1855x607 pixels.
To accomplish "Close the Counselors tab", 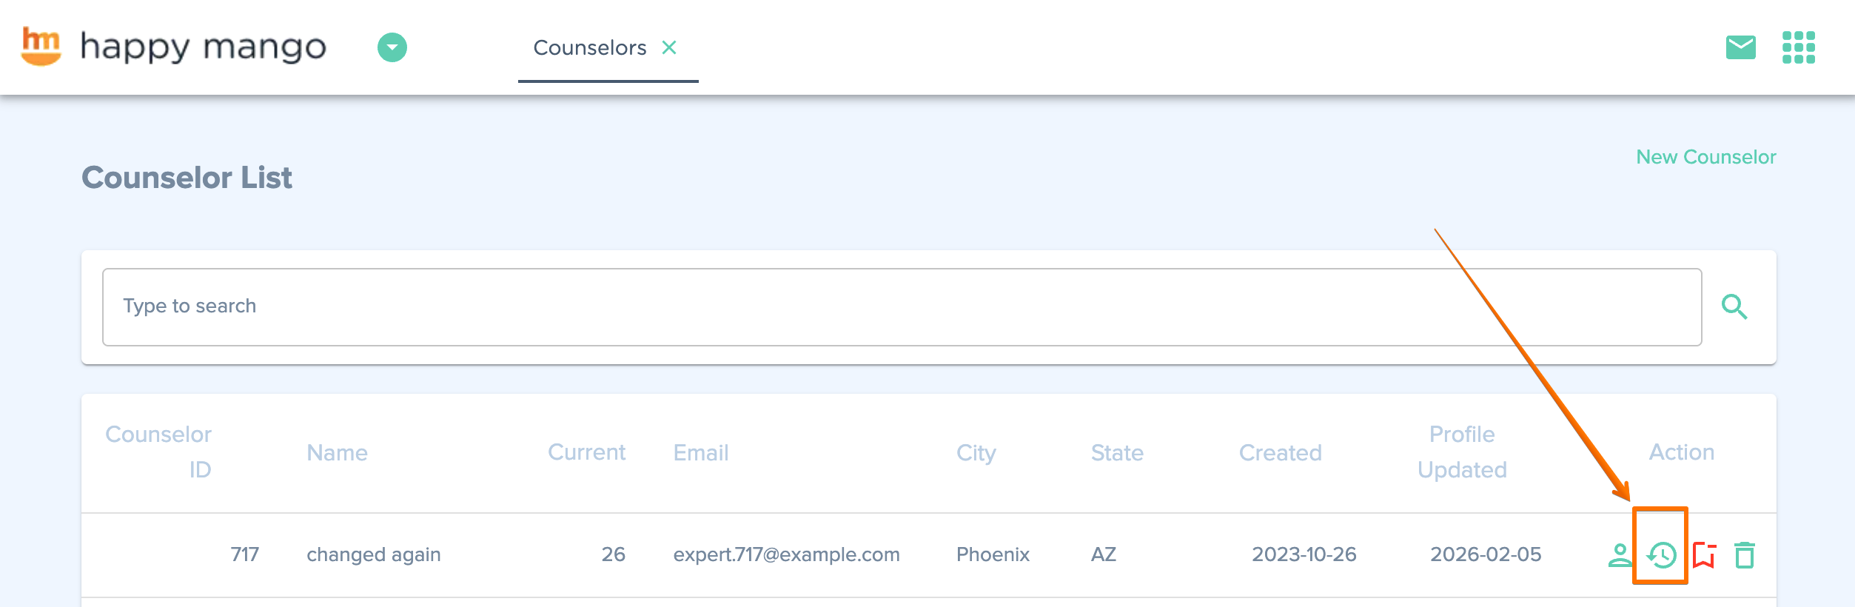I will pos(669,48).
